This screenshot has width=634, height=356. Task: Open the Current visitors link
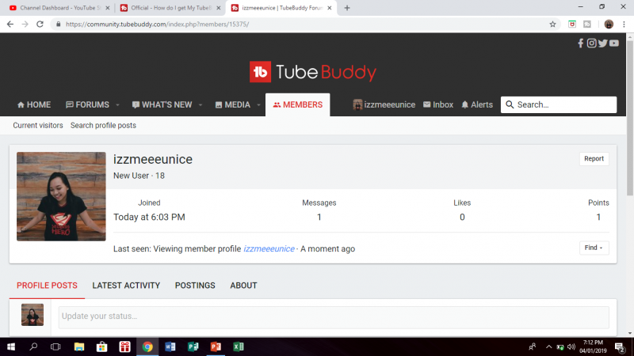point(38,125)
